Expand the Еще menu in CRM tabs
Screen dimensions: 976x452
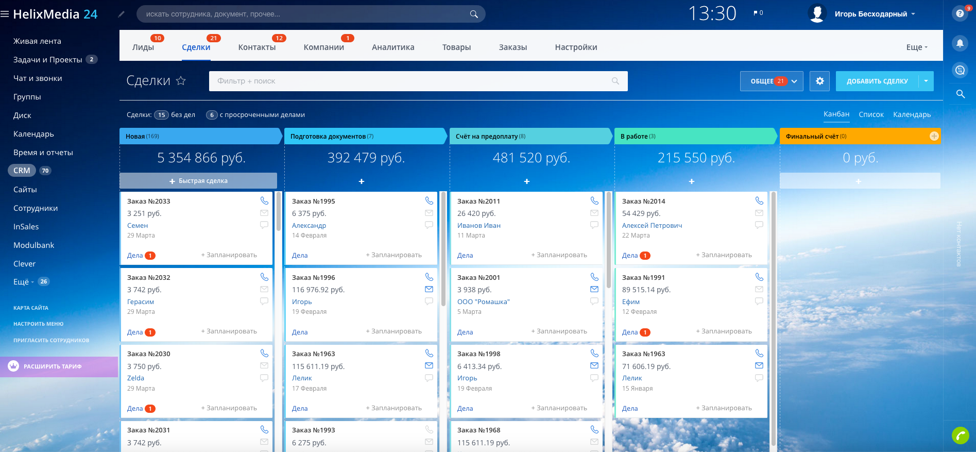916,47
